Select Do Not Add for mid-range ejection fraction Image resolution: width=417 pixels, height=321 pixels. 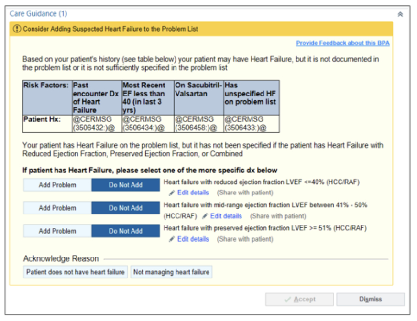click(125, 208)
